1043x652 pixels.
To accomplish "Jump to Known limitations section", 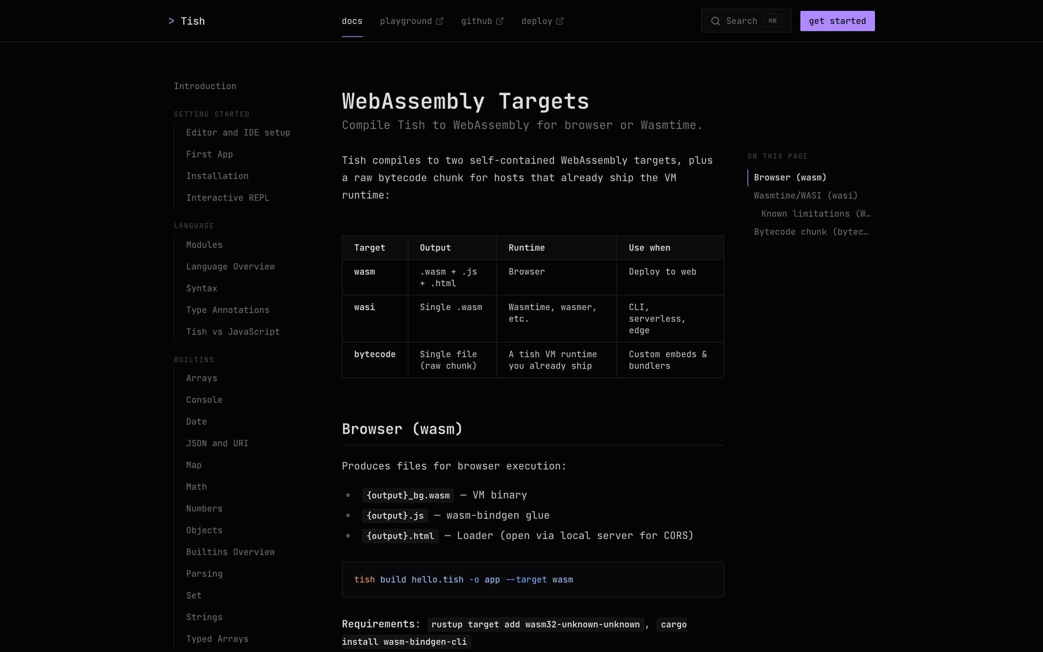I will (816, 214).
